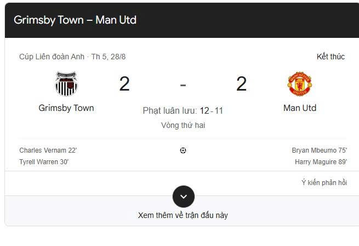Click the "Ý kiến phản hồi" feedback link
The width and height of the screenshot is (359, 246).
pyautogui.click(x=324, y=182)
